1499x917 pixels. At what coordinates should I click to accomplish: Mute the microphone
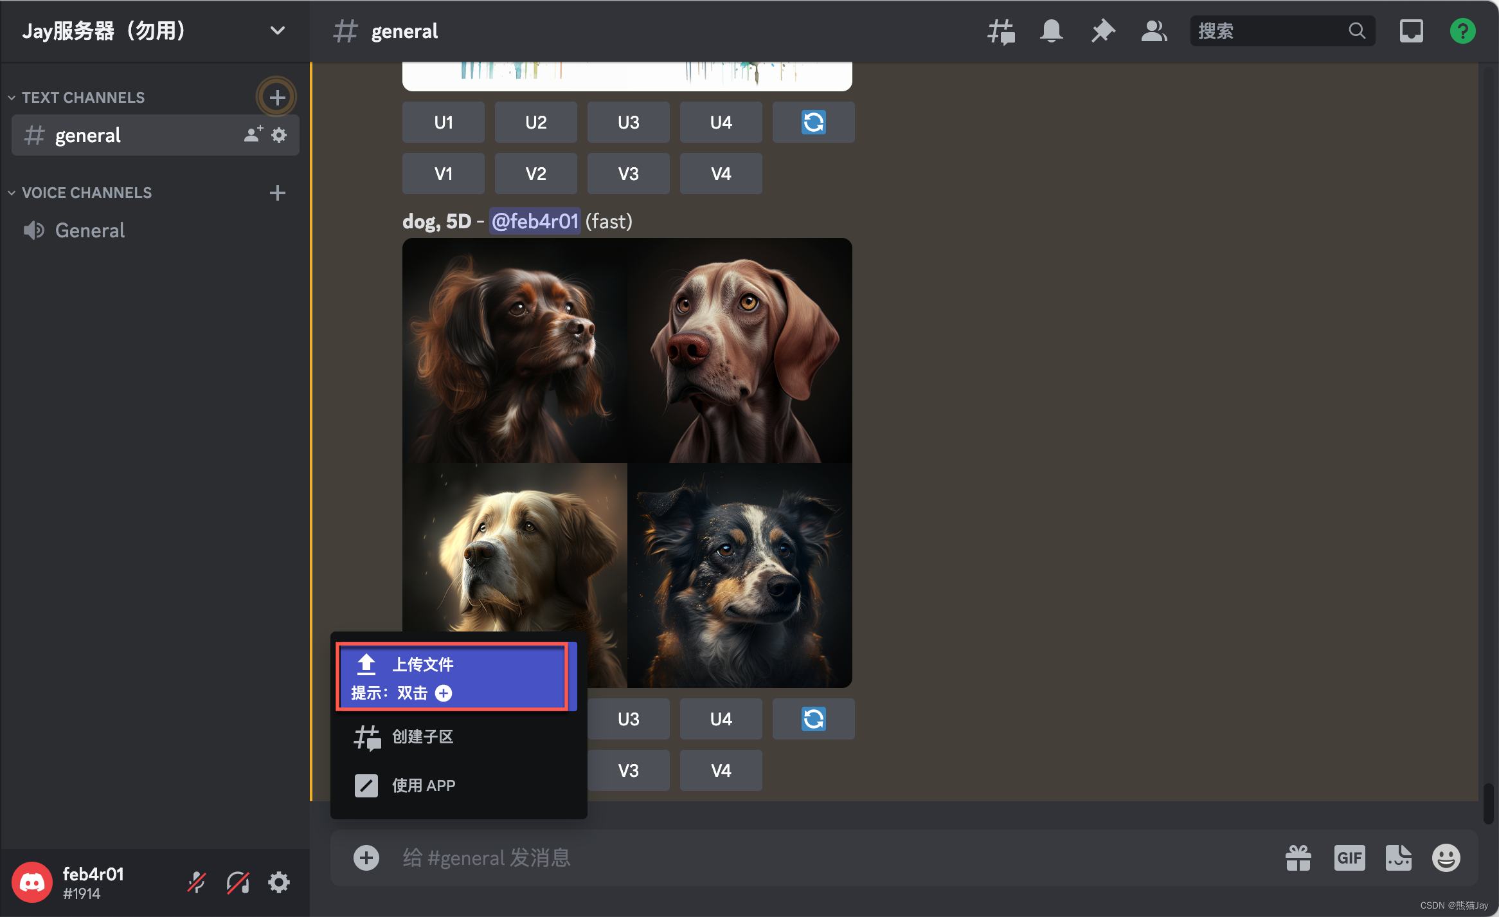point(196,882)
